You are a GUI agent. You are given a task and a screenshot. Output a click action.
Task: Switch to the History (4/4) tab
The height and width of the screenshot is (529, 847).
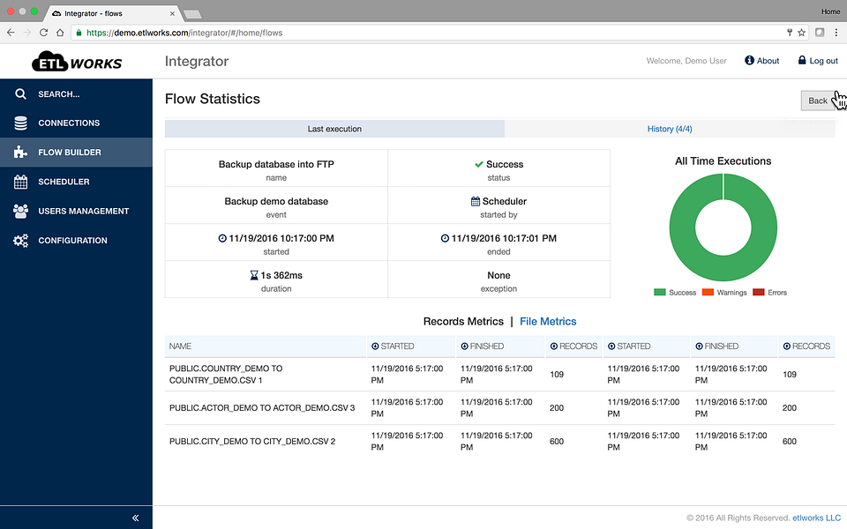[x=669, y=129]
